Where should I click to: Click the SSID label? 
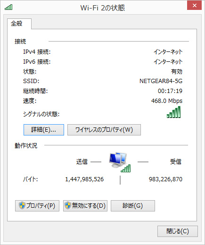pyautogui.click(x=31, y=81)
